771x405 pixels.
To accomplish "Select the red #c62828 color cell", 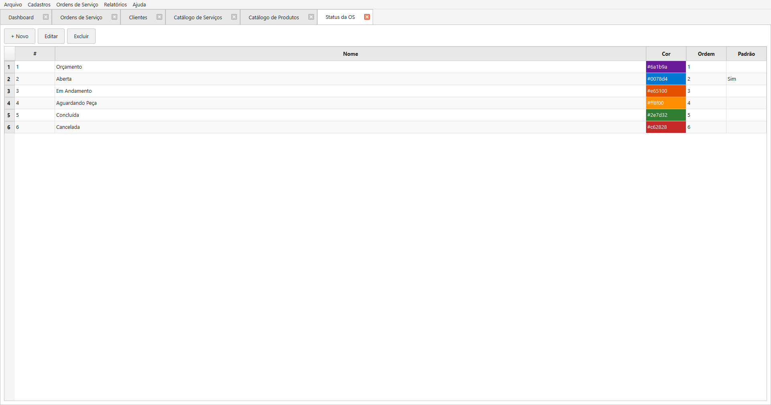I will 666,127.
